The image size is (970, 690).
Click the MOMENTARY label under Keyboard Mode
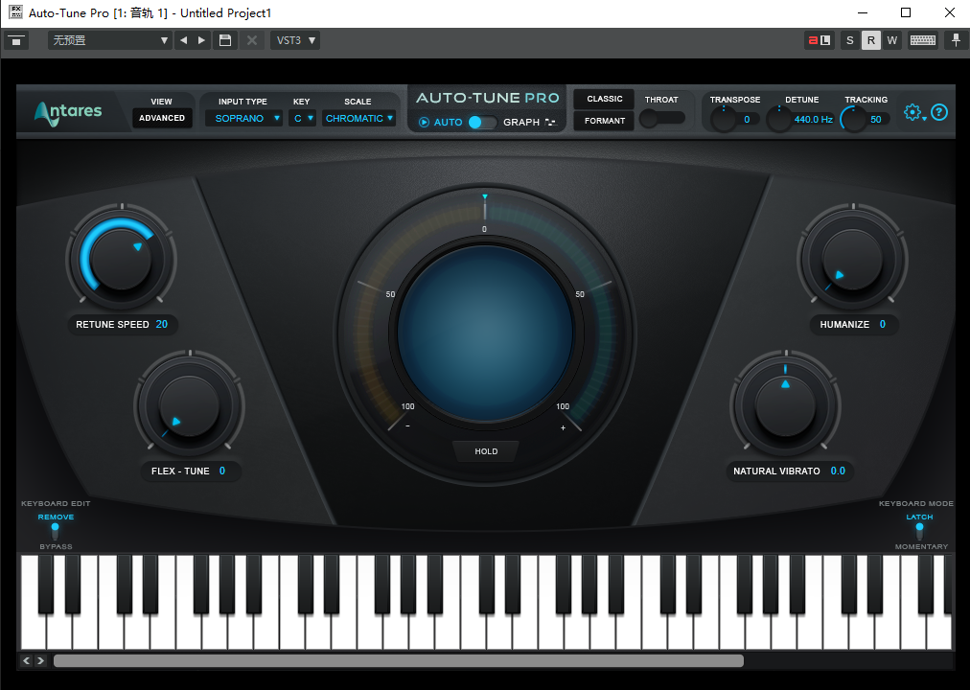921,546
